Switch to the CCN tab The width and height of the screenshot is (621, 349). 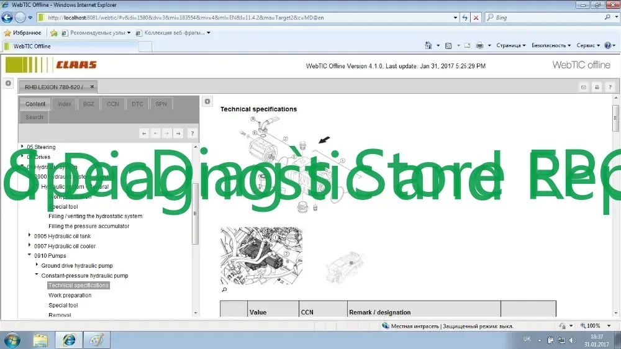[x=113, y=104]
